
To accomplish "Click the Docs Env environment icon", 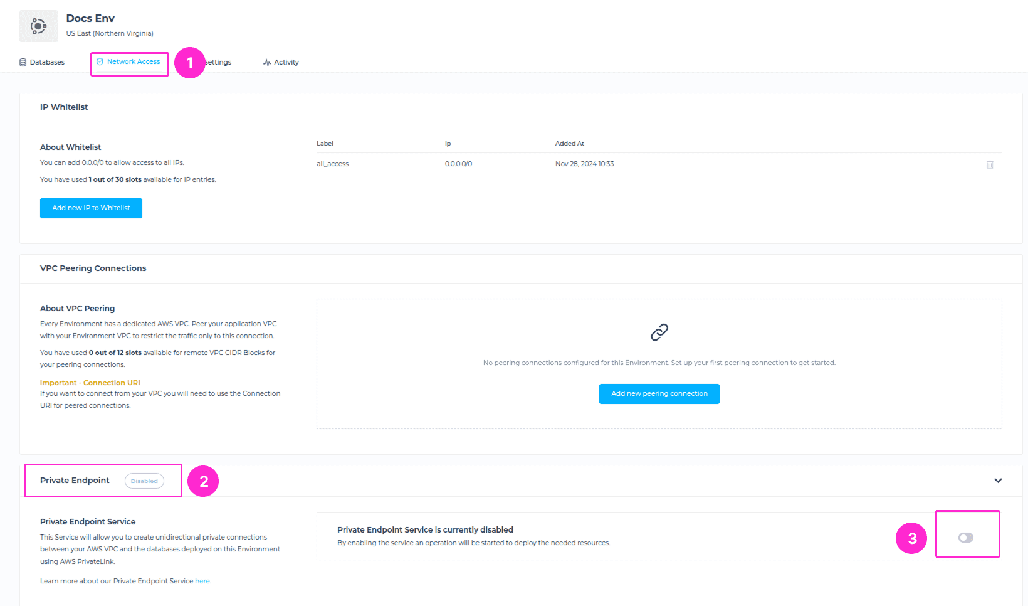I will 39,26.
